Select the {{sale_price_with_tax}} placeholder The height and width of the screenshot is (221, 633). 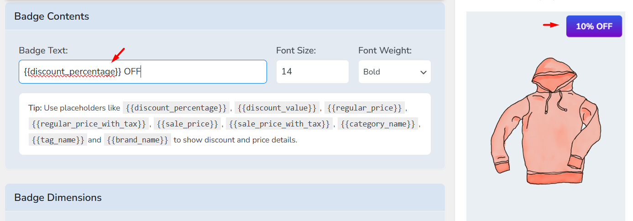(x=279, y=124)
